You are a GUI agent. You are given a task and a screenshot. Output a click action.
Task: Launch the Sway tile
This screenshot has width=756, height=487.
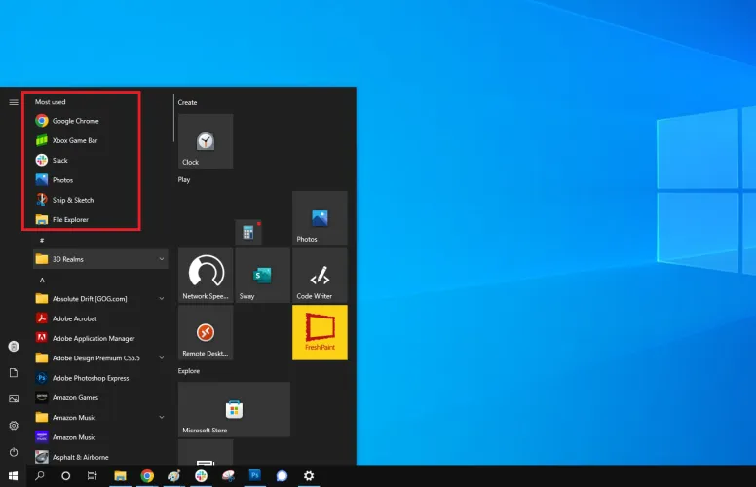(262, 276)
